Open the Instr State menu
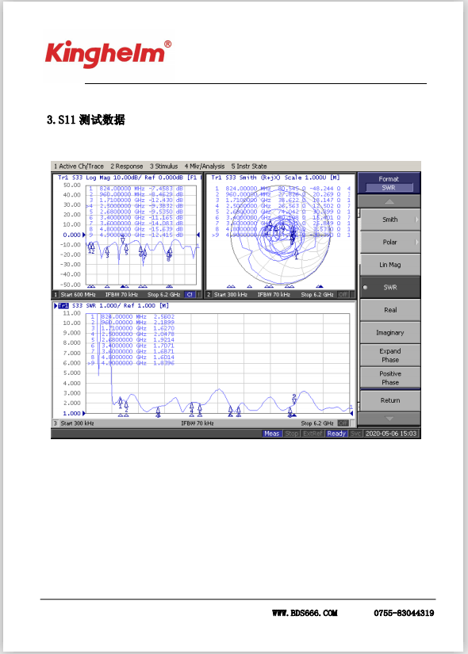 (x=249, y=166)
